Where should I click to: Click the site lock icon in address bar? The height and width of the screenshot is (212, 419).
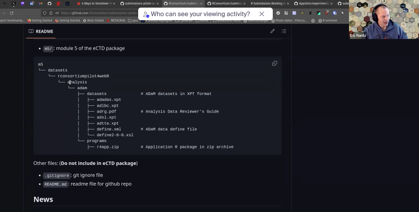tap(51, 13)
